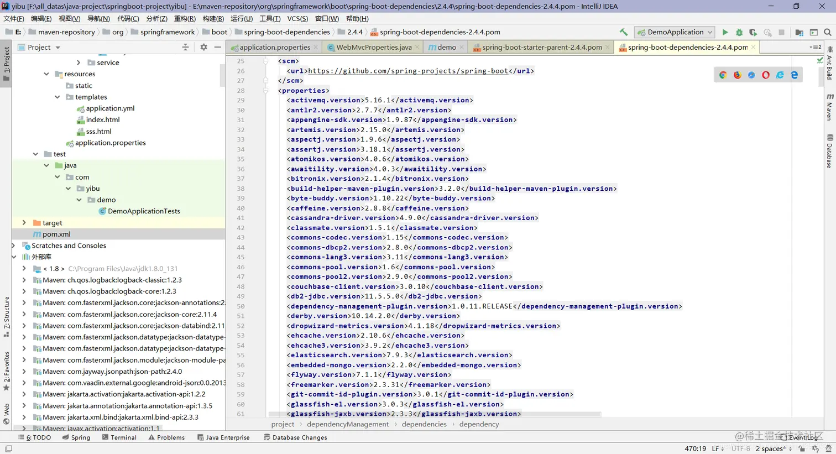Image resolution: width=836 pixels, height=454 pixels.
Task: Open Search Everywhere magnifier
Action: pos(828,32)
